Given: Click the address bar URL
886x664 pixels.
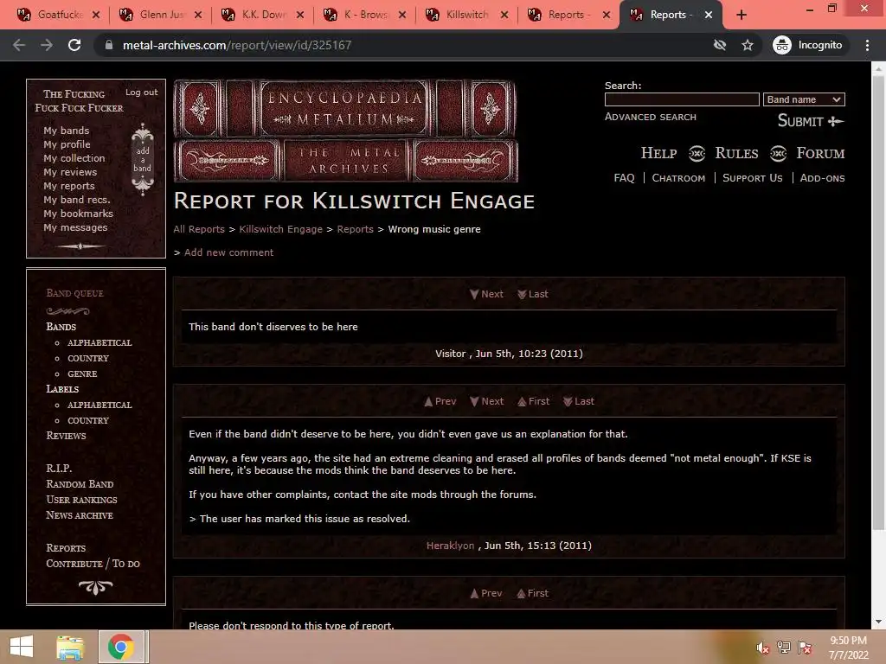Looking at the screenshot, I should (237, 45).
